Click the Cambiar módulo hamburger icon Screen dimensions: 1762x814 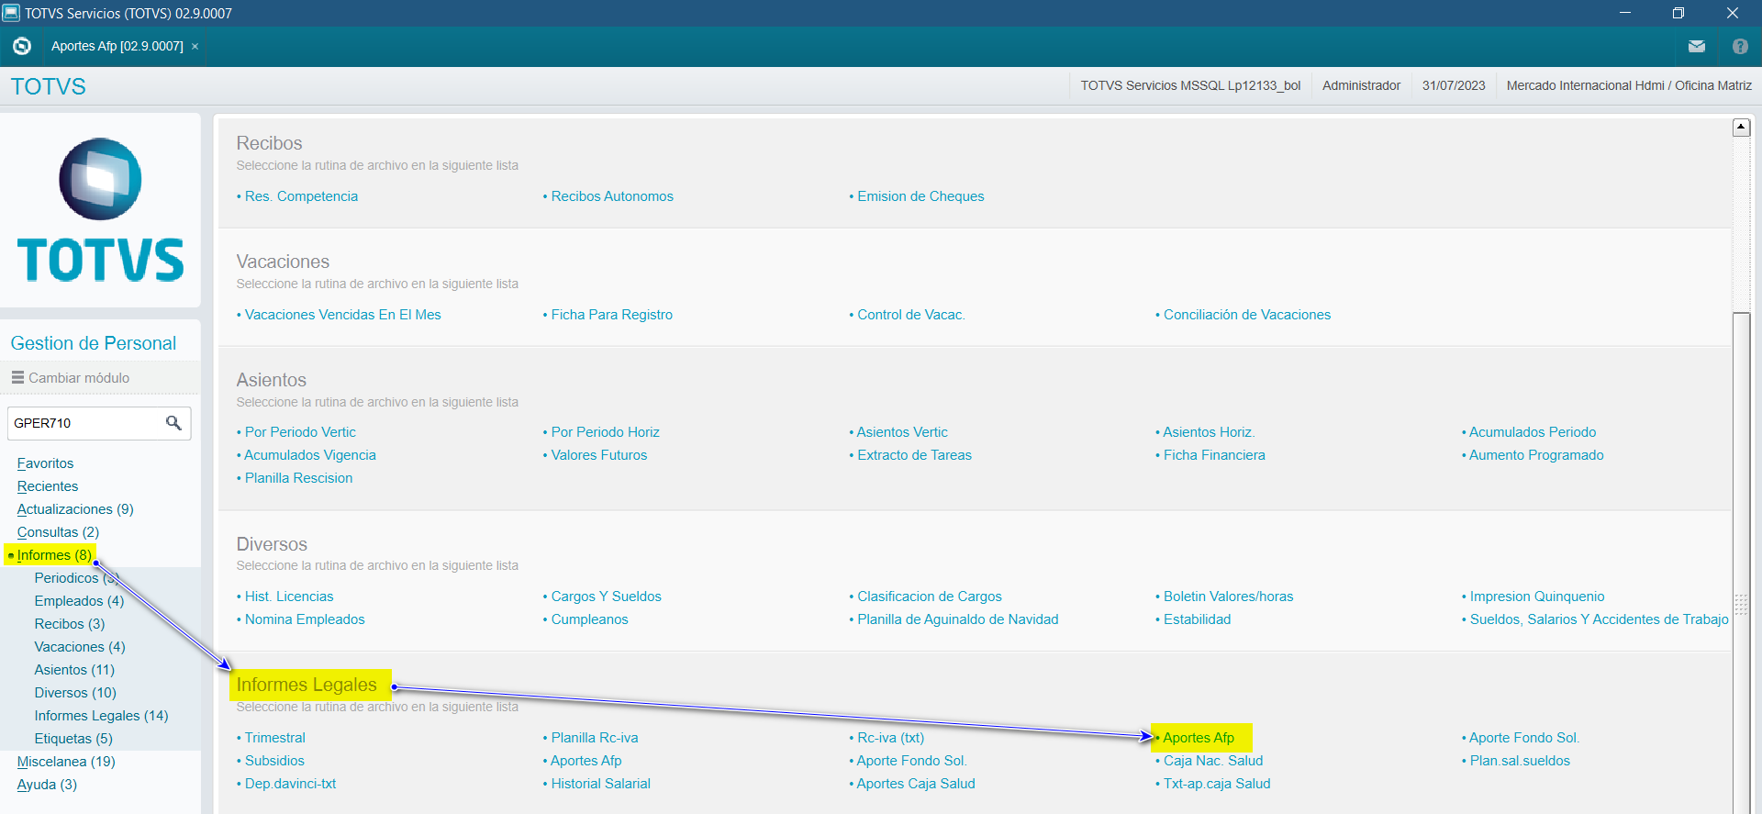(17, 377)
